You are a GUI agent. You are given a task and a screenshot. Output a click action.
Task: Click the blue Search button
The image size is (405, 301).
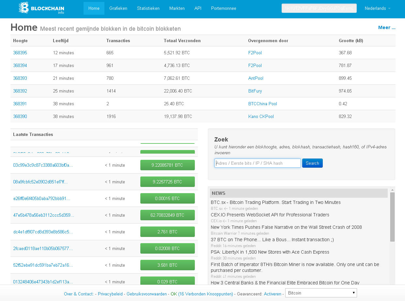[312, 163]
